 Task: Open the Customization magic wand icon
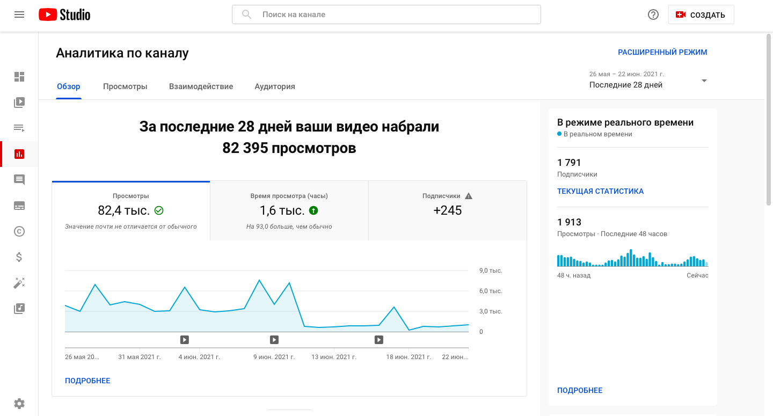19,283
